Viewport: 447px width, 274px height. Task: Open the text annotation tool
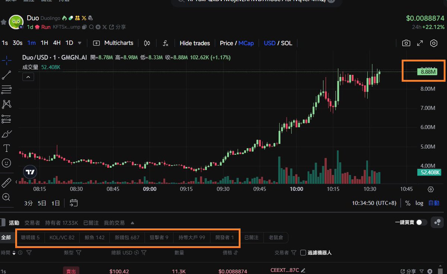7,148
